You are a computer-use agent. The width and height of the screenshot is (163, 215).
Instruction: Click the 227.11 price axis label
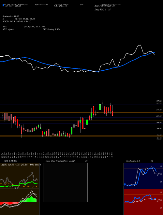(x=159, y=103)
